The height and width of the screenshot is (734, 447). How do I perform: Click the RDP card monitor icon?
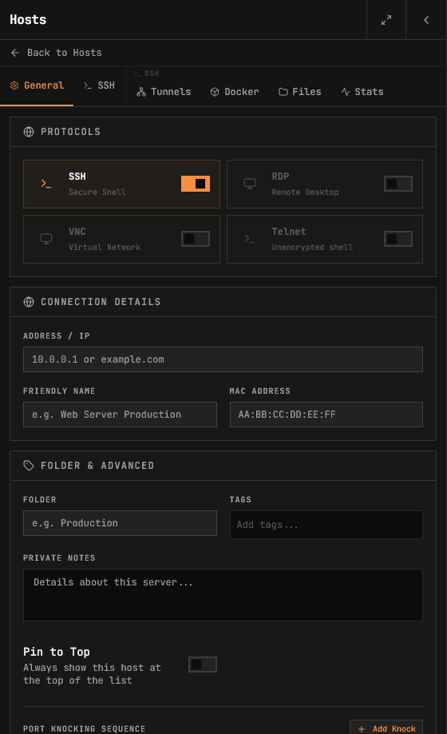[250, 184]
